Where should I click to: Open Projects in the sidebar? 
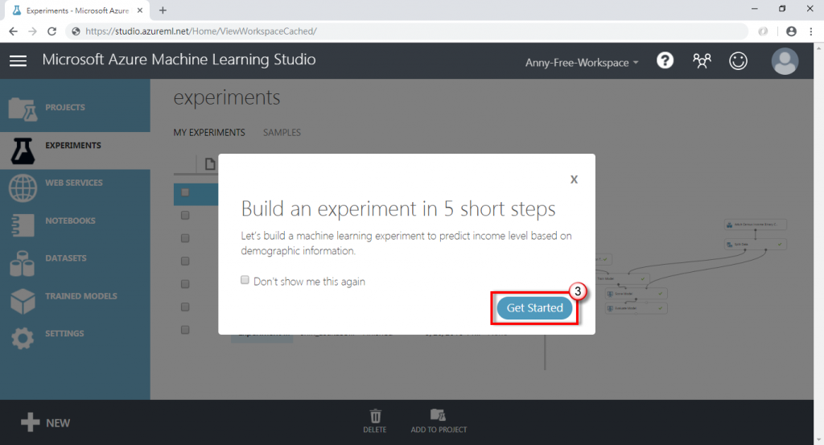pyautogui.click(x=75, y=107)
